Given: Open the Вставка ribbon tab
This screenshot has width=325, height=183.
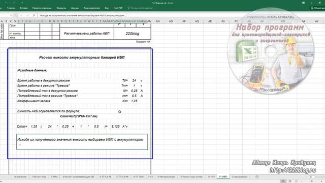Looking at the screenshot, I should pyautogui.click(x=24, y=8).
